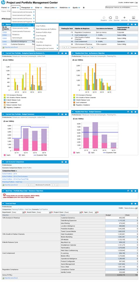This screenshot has width=139, height=289.
Task: Collapse the Pipeline Next Year Budget Summary portlet
Action: [x=73, y=112]
